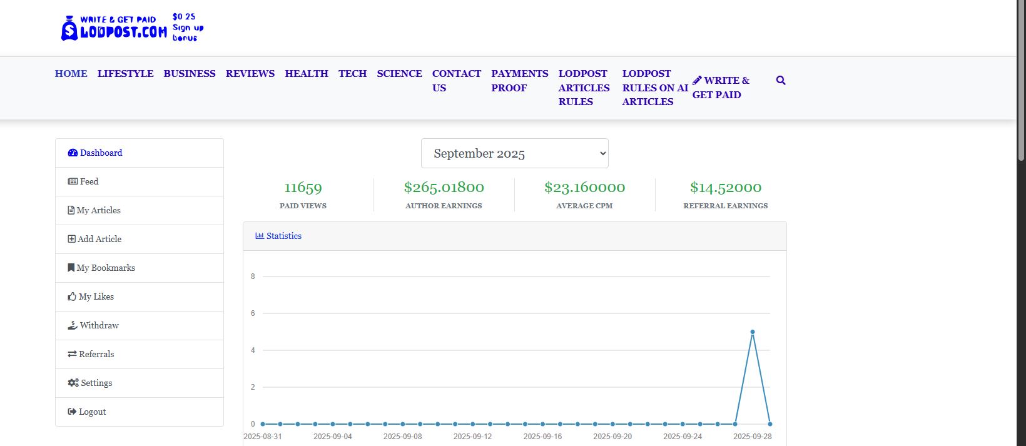Open Referrals from the sidebar
This screenshot has width=1026, height=446.
point(91,354)
